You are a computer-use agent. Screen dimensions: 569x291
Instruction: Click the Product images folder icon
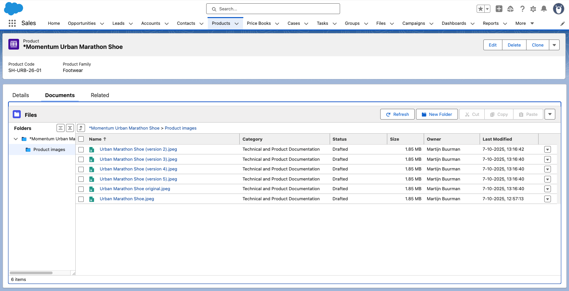(x=28, y=150)
